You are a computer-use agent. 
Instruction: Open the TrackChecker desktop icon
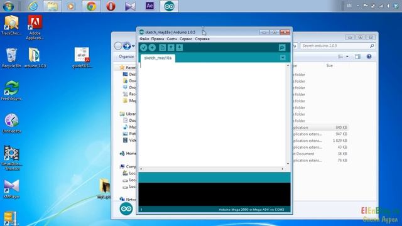pos(11,25)
